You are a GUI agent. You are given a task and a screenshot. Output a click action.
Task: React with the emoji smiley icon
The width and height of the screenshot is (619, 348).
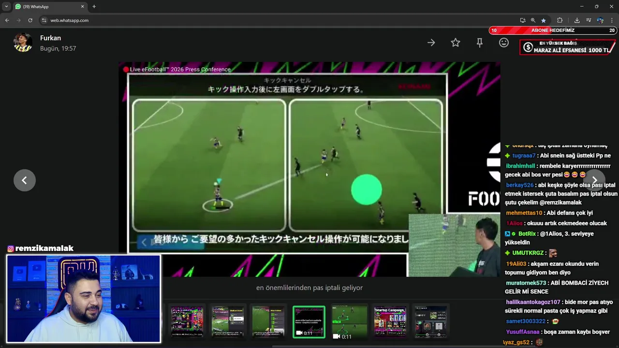tap(504, 43)
